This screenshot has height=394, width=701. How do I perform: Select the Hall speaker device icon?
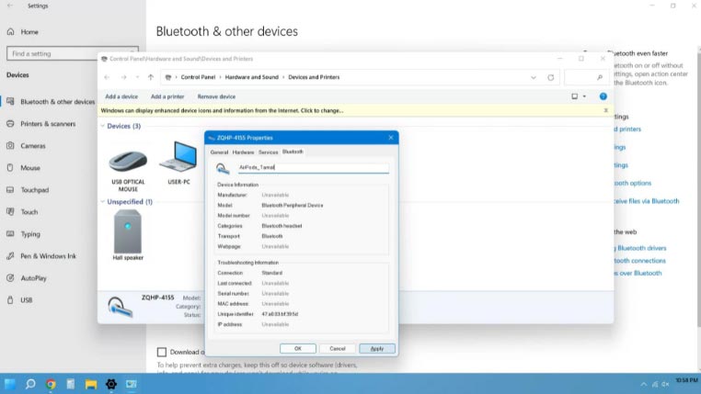[x=128, y=231]
